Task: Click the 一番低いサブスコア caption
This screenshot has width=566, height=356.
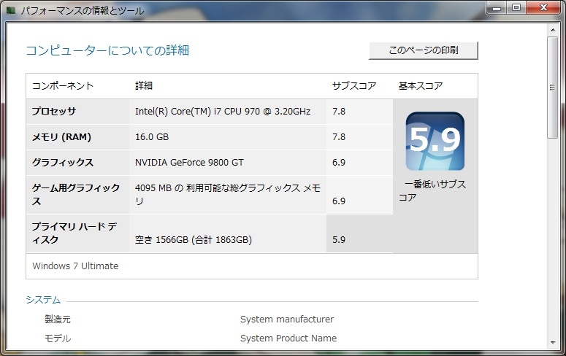Action: [x=432, y=191]
